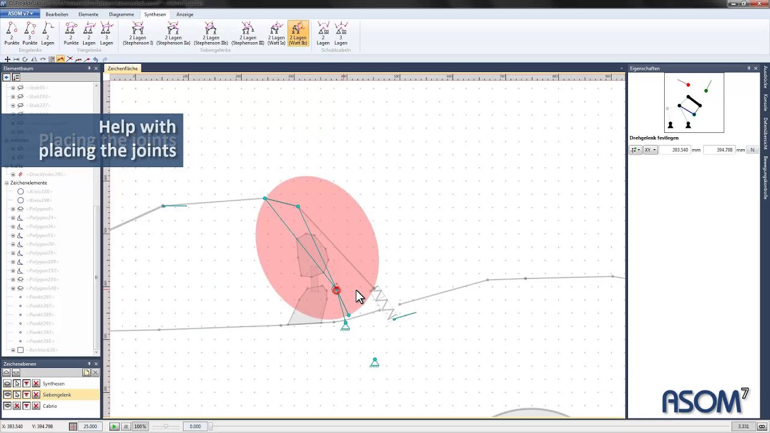Toggle snap option for Siebengelenk layer
The height and width of the screenshot is (433, 770).
[26, 395]
